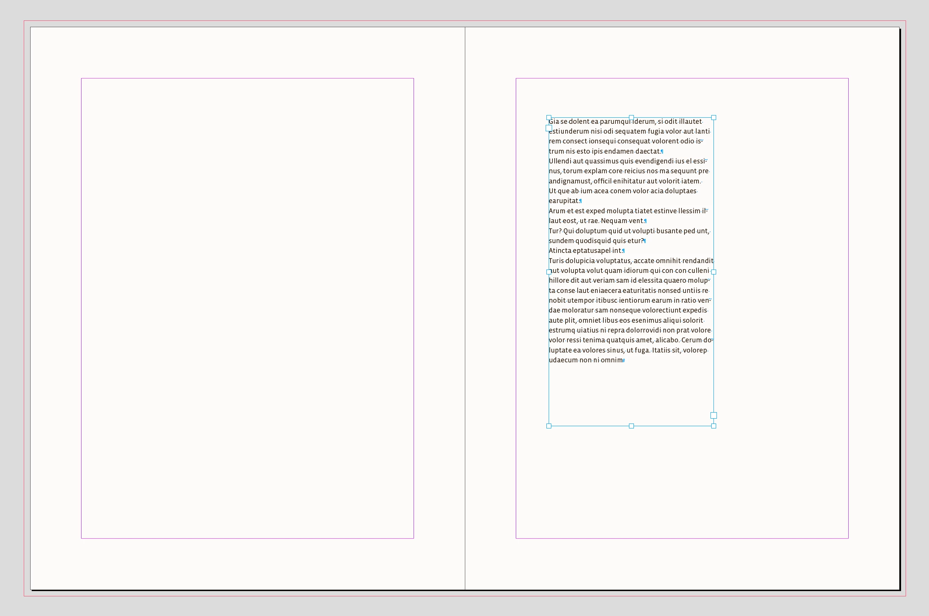Click the pilcrow after "daectat."
929x616 pixels.
tap(662, 152)
